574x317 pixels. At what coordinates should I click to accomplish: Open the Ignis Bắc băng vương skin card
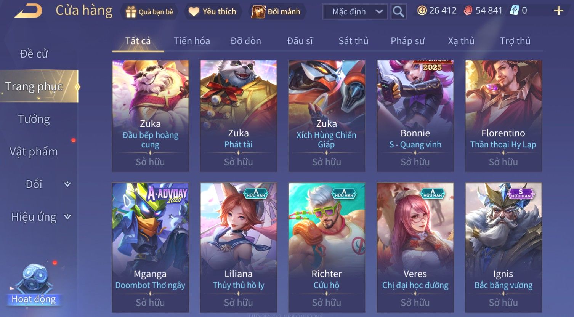tap(503, 248)
